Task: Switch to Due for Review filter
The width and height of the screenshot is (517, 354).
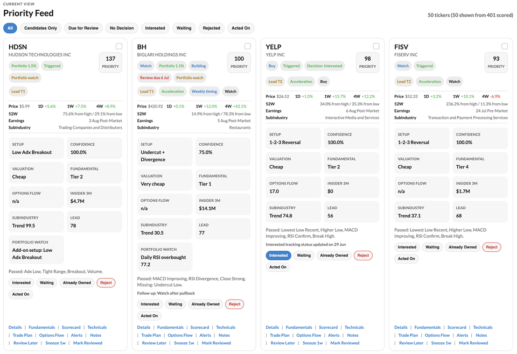Action: point(83,28)
